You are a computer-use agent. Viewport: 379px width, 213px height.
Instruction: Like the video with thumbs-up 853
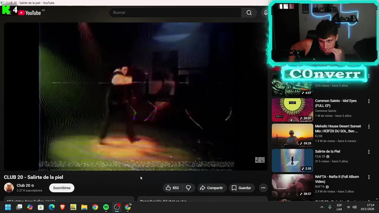point(172,188)
